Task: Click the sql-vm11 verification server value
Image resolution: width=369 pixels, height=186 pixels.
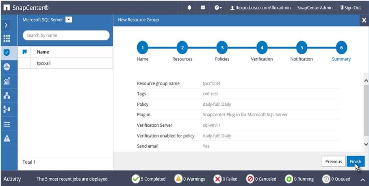Action: pyautogui.click(x=212, y=125)
